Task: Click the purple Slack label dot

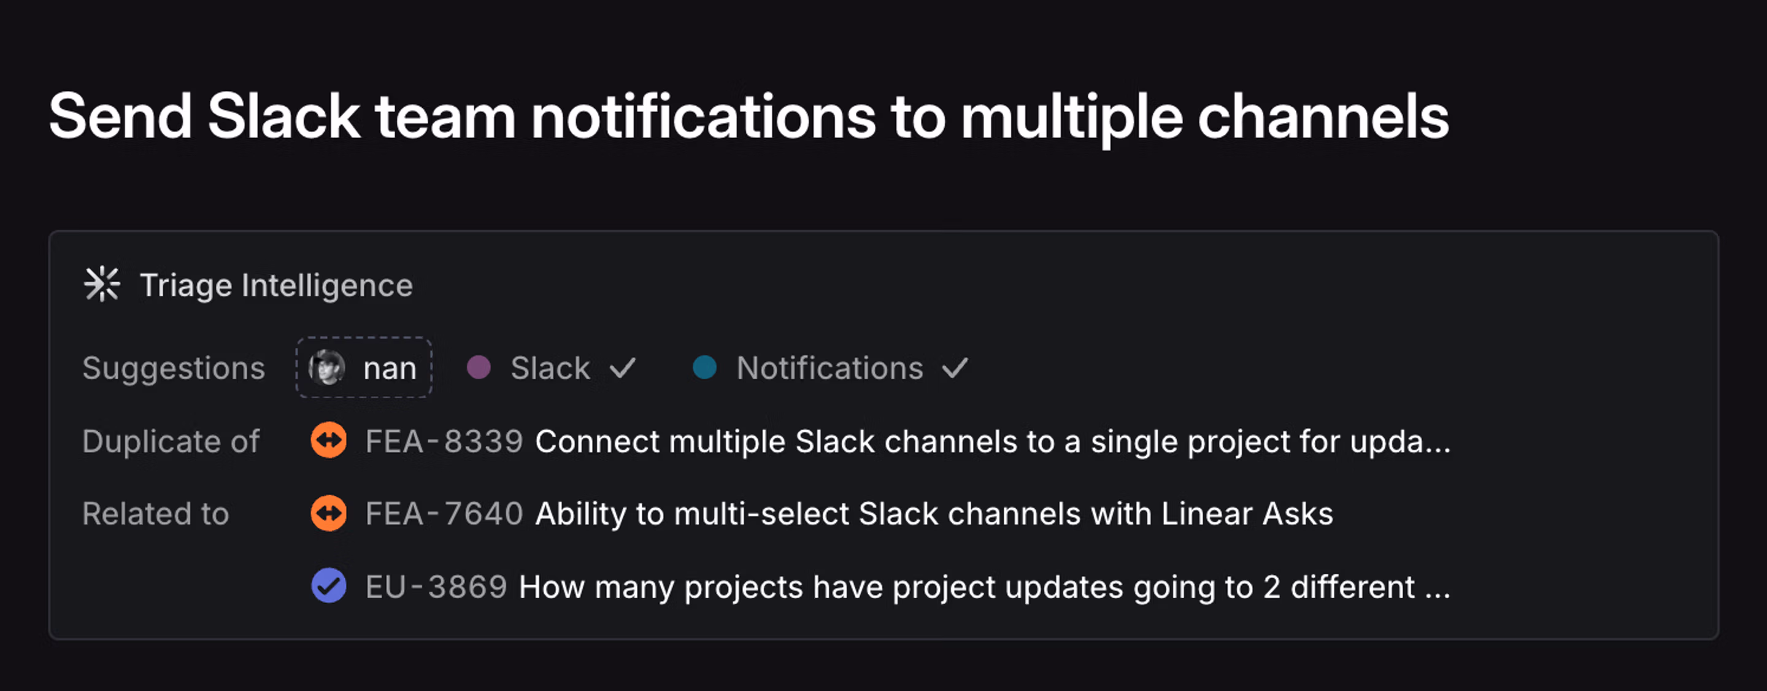Action: (478, 367)
